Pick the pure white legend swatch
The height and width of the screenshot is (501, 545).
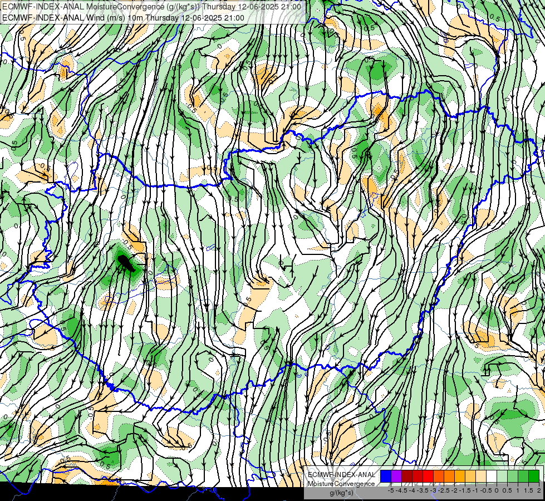click(492, 476)
